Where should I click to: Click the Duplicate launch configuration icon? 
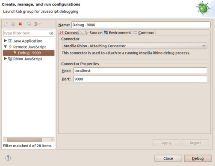point(13,24)
